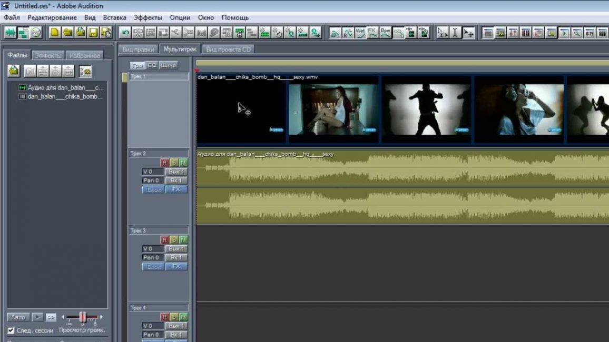Select the dan_balan___chika_bomb video file entry

(64, 96)
